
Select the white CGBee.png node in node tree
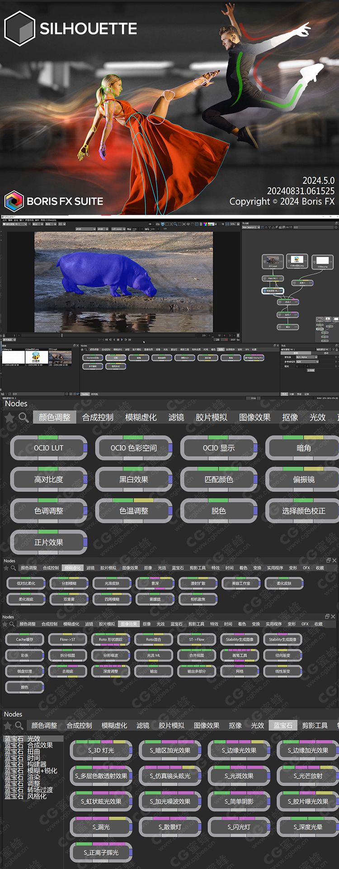coord(322,261)
